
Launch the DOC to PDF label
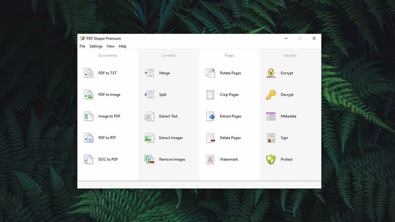[x=108, y=160]
